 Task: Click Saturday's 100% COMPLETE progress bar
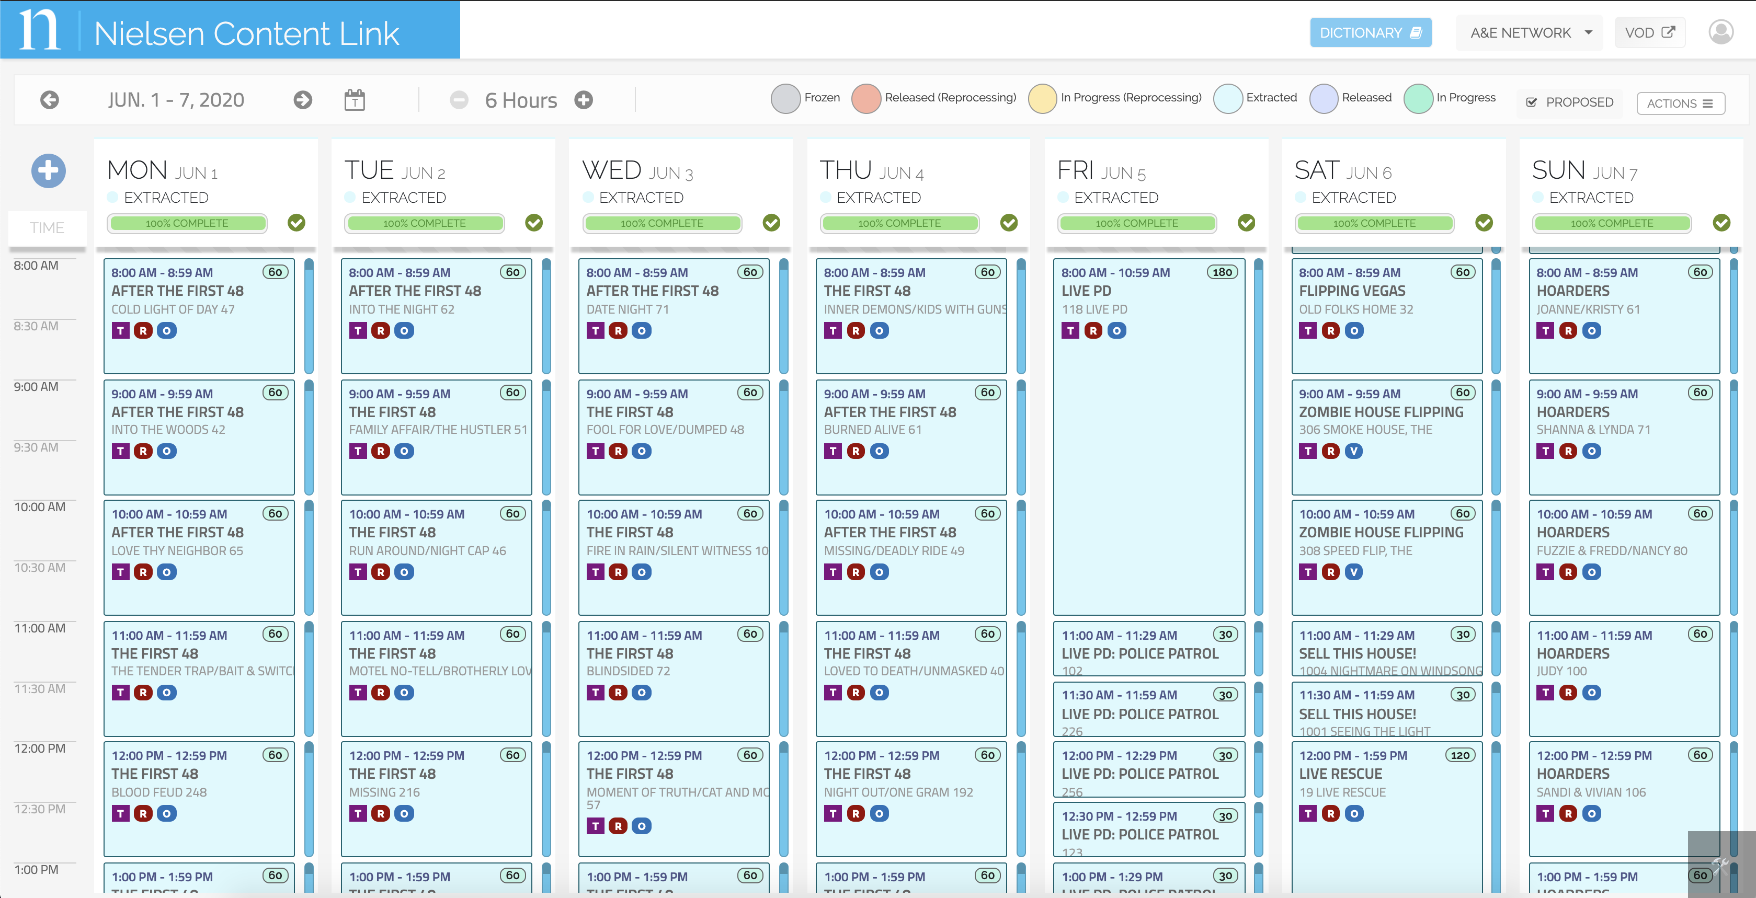[1374, 223]
